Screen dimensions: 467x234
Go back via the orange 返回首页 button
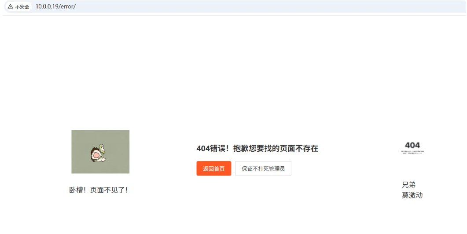point(214,168)
